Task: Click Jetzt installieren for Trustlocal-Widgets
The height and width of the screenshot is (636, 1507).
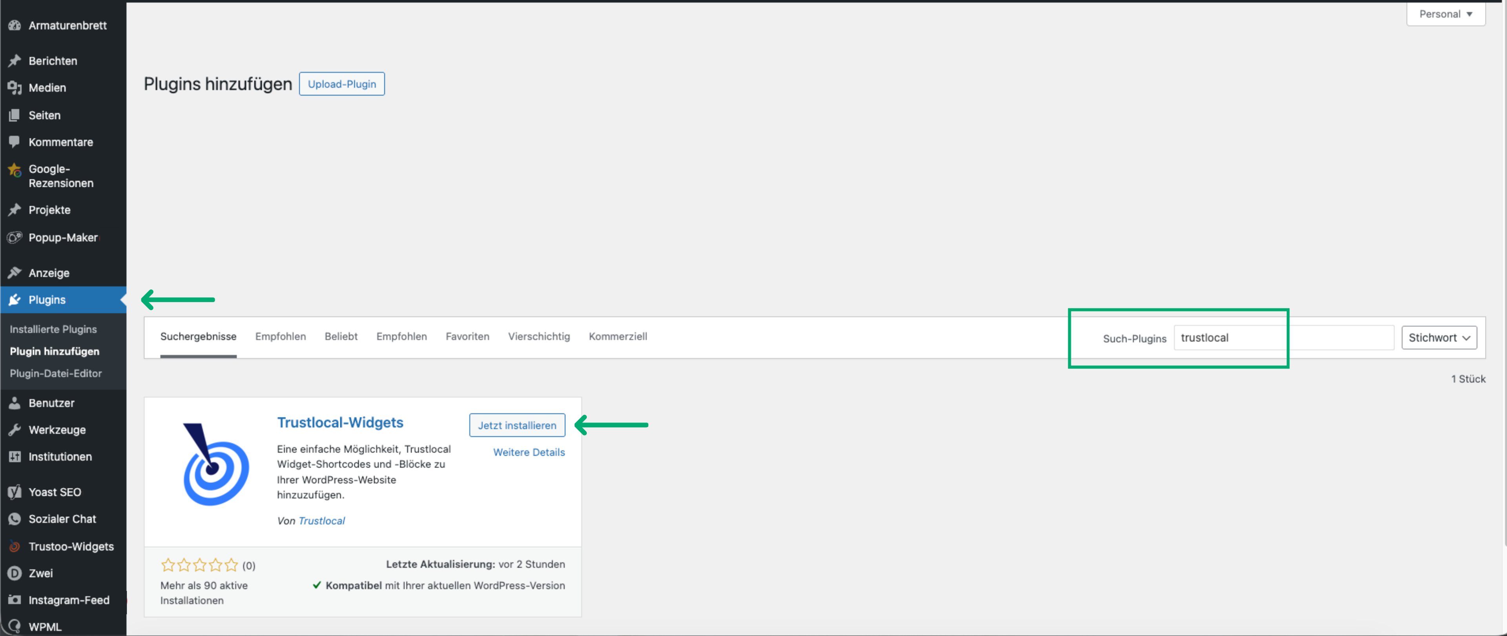Action: (517, 425)
